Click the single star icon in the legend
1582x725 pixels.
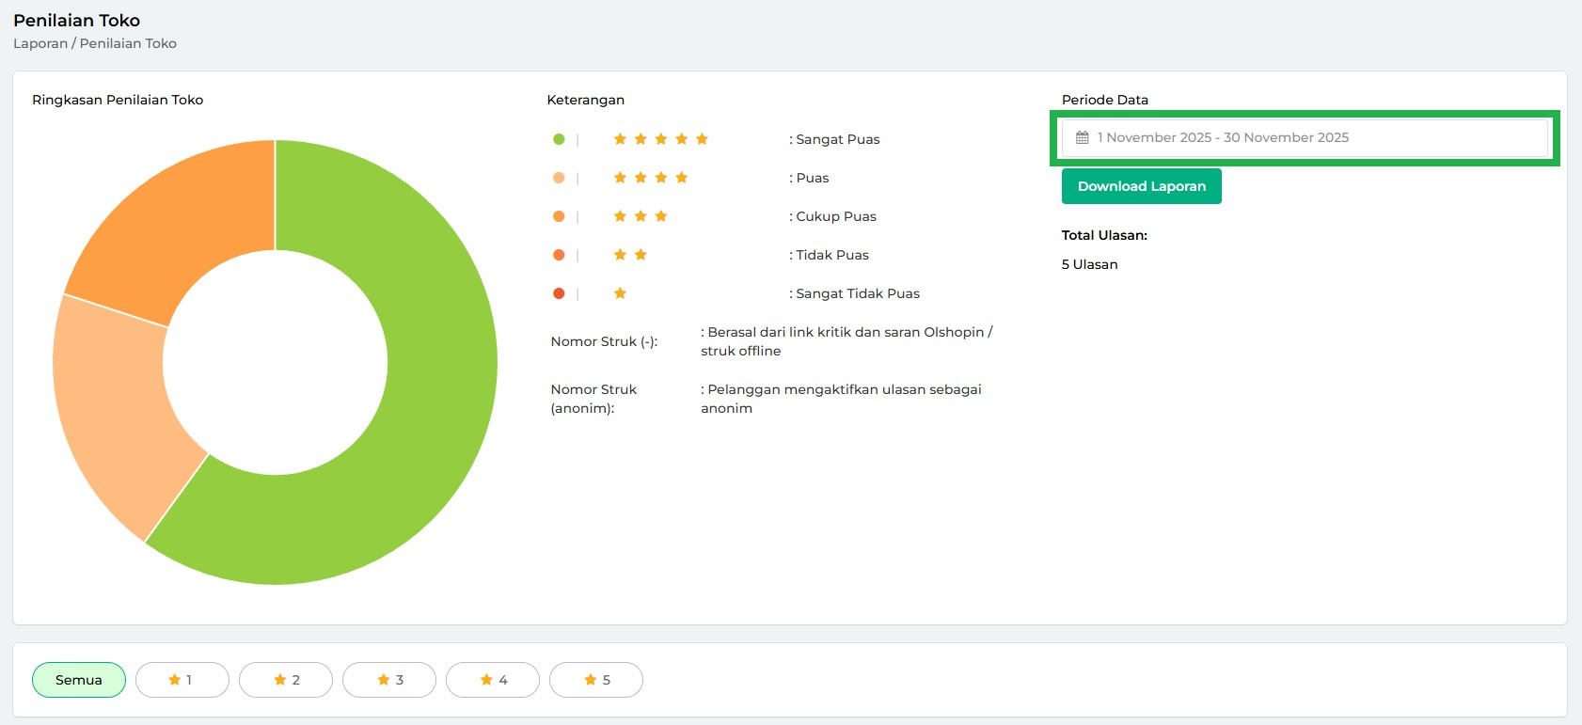click(620, 293)
